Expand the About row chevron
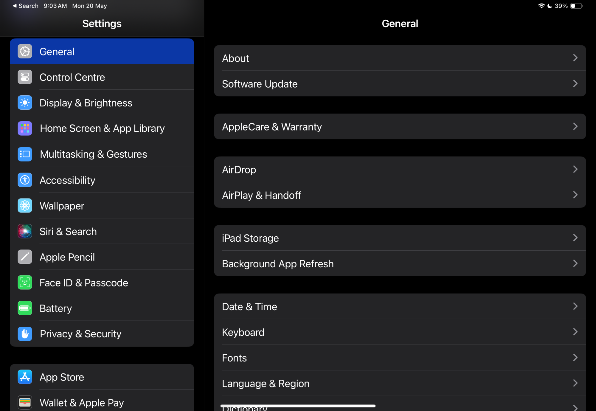The image size is (596, 411). click(575, 58)
